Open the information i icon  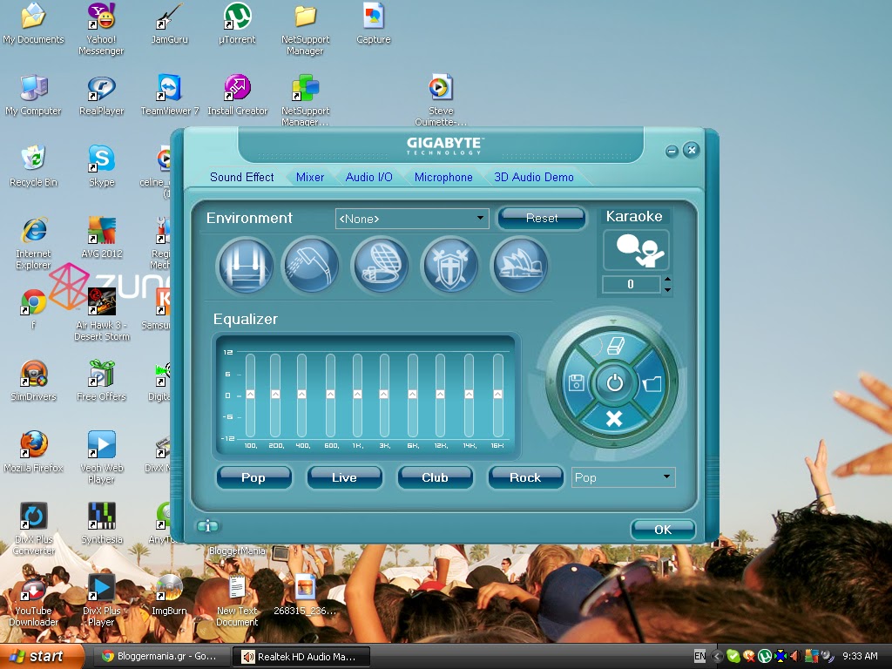pos(207,526)
